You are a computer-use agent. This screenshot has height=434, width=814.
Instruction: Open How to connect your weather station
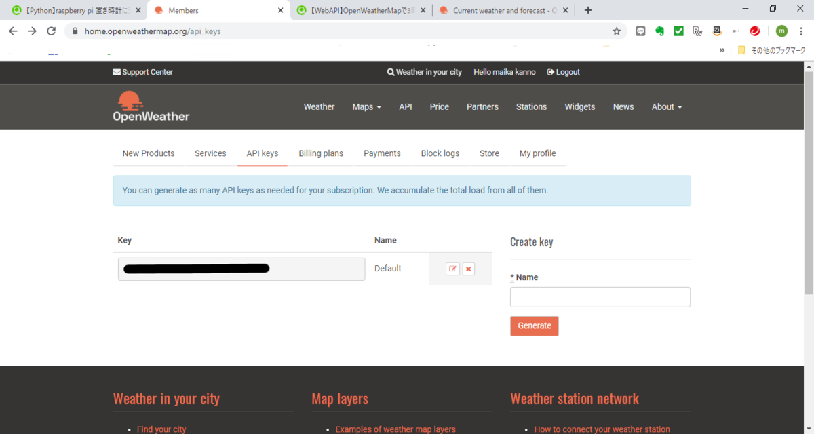[x=602, y=429]
